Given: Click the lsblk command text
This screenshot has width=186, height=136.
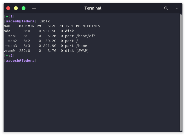Looking at the screenshot, I should [x=44, y=21].
